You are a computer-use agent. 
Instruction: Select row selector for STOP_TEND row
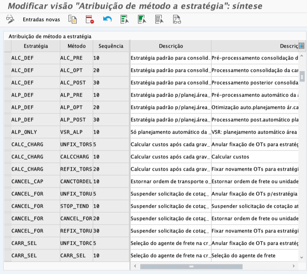coord(8,206)
